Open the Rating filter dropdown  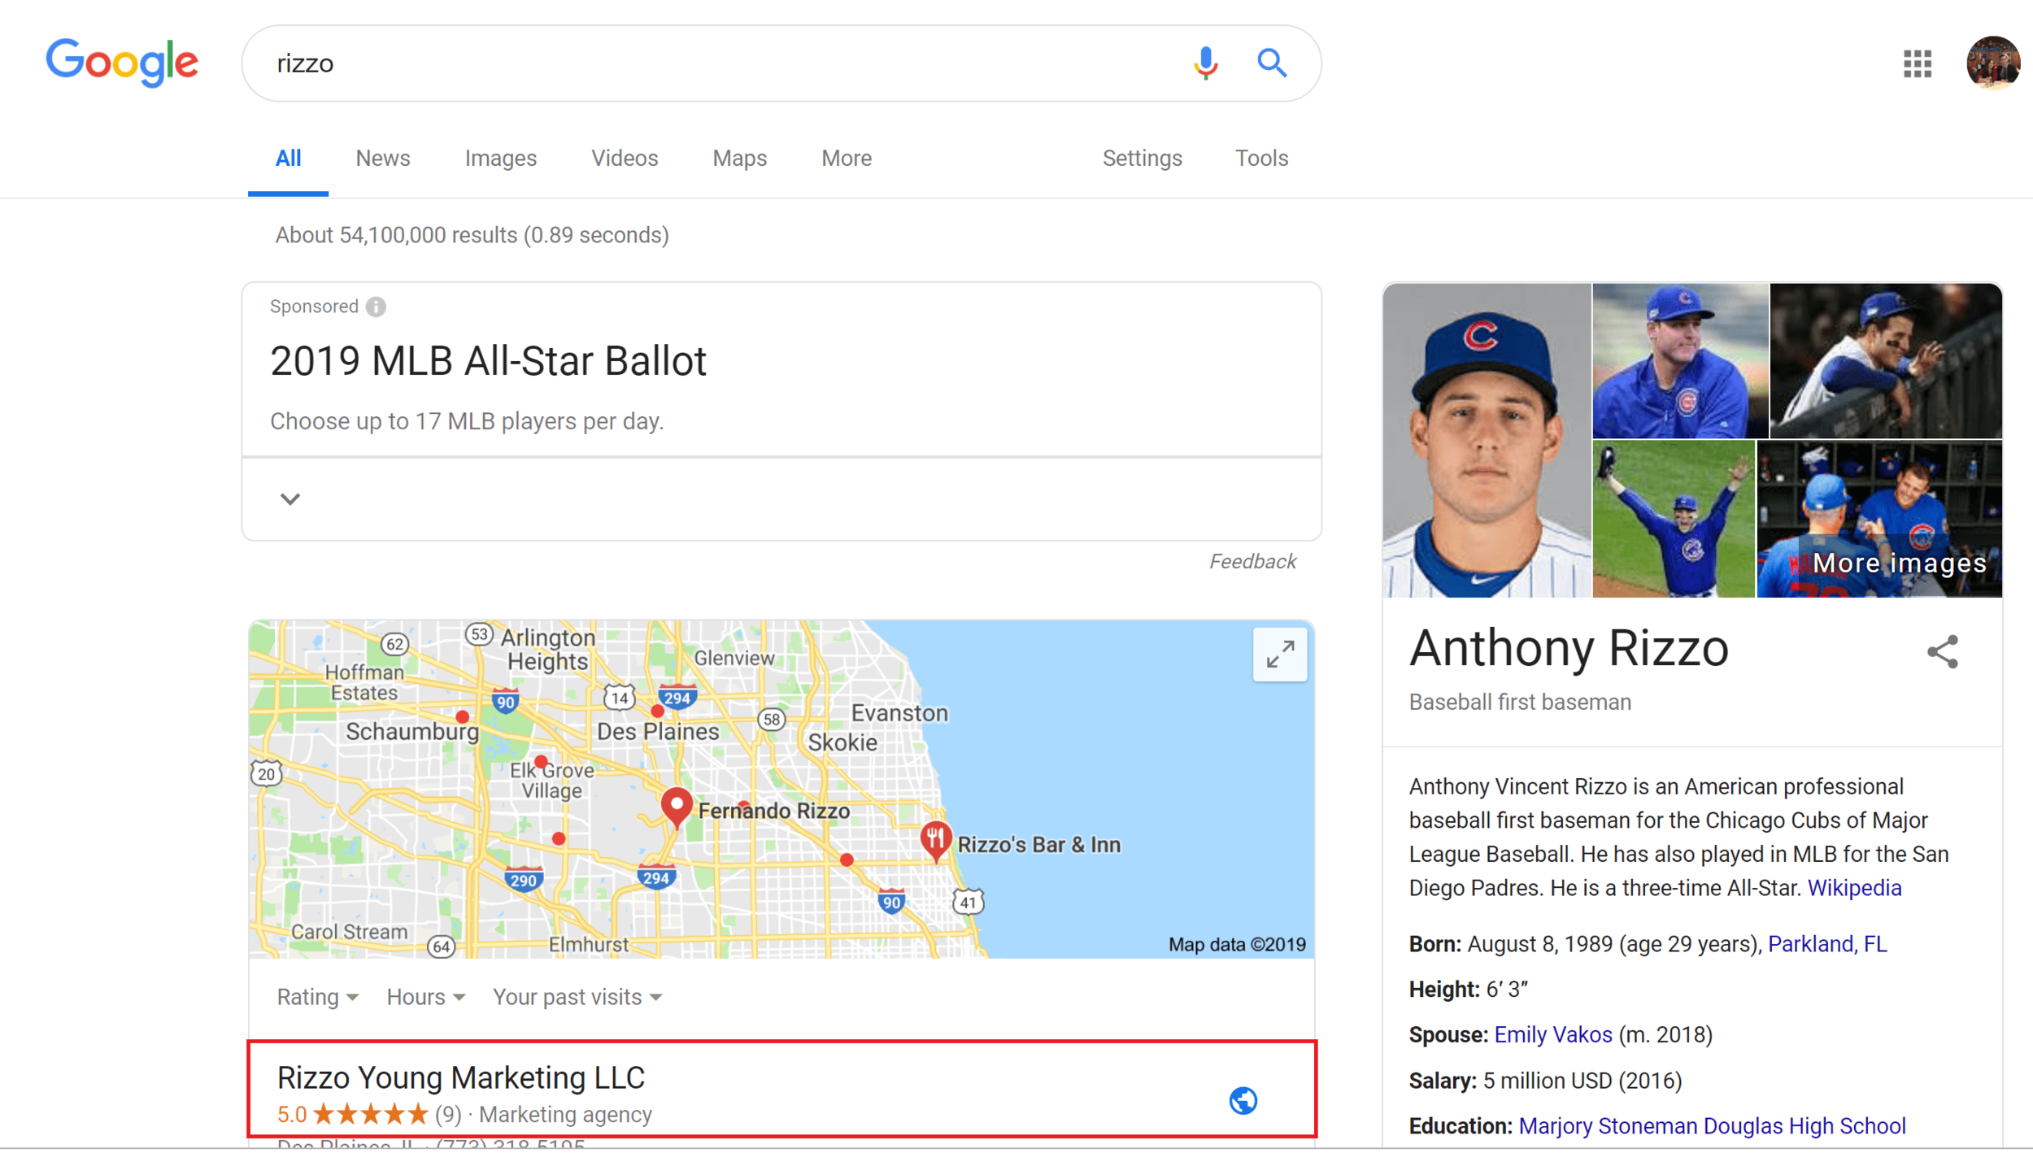tap(317, 997)
